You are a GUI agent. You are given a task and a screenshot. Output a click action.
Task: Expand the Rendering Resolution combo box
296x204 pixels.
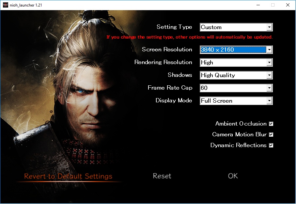(236, 62)
